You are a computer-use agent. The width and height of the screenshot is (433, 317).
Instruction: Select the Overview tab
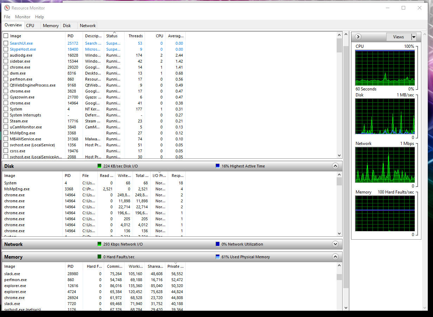pos(13,25)
